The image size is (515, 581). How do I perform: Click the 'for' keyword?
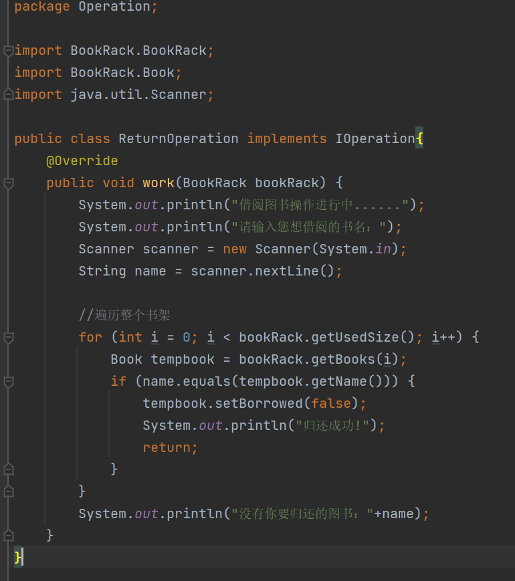pos(90,337)
